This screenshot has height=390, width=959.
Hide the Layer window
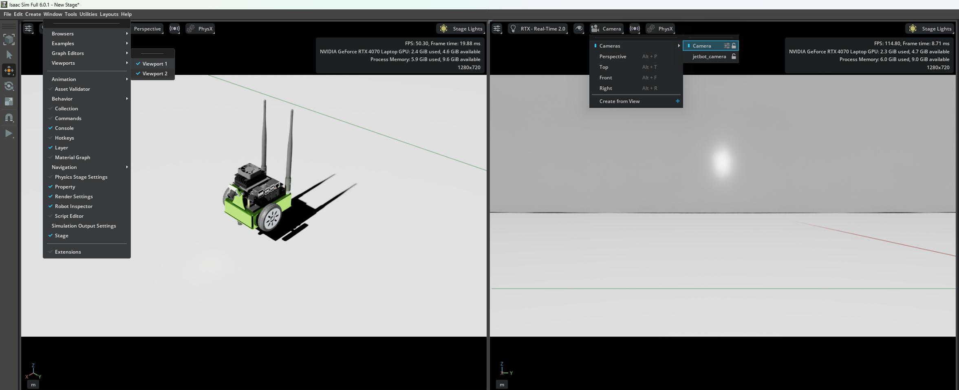tap(87, 148)
